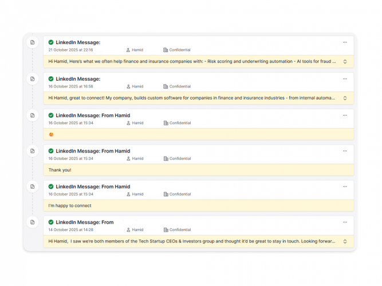Click green check on 'Thank you!' message card
This screenshot has width=382, height=286.
click(x=51, y=151)
